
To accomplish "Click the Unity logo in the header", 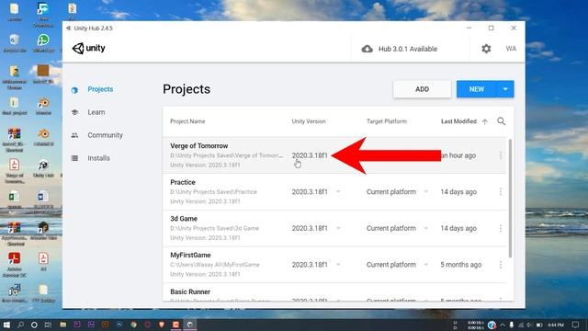I will [88, 48].
